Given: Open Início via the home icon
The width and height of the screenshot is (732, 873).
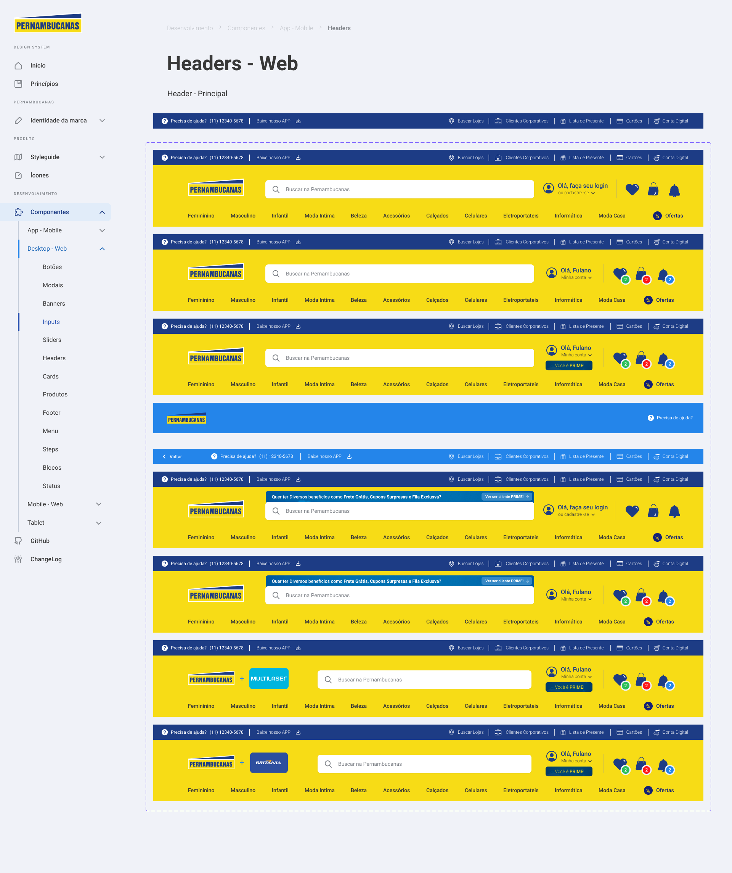Looking at the screenshot, I should pos(18,66).
